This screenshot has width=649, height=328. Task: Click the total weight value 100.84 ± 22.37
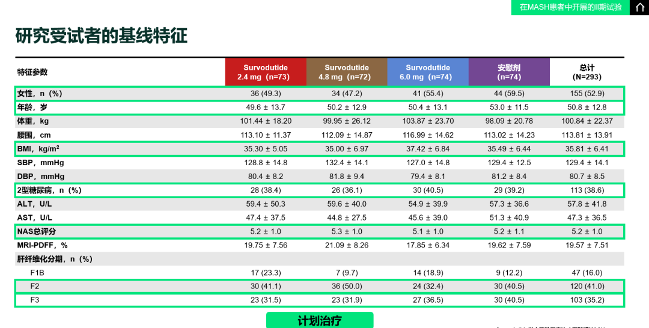click(587, 121)
